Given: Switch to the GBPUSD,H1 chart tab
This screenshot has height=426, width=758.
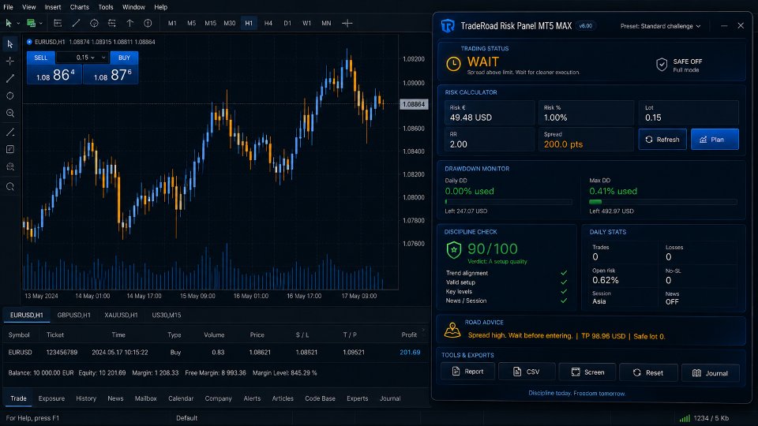Looking at the screenshot, I should [x=74, y=315].
